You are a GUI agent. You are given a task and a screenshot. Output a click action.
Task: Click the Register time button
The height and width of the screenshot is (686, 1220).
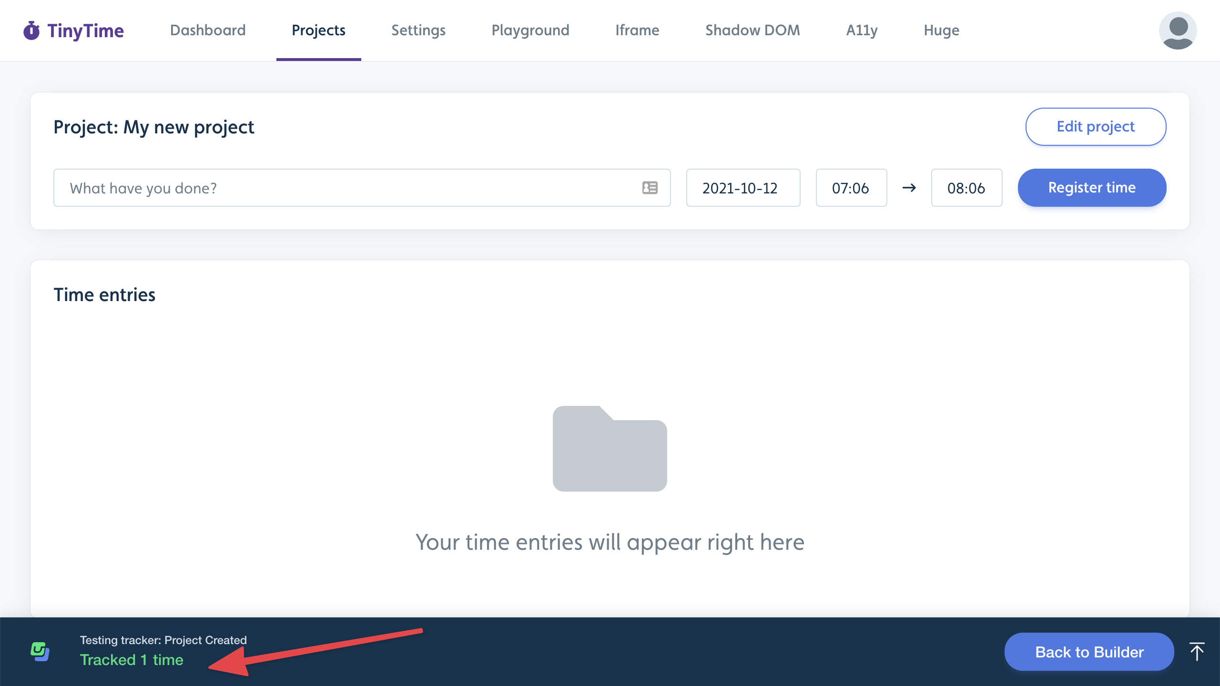(x=1092, y=188)
